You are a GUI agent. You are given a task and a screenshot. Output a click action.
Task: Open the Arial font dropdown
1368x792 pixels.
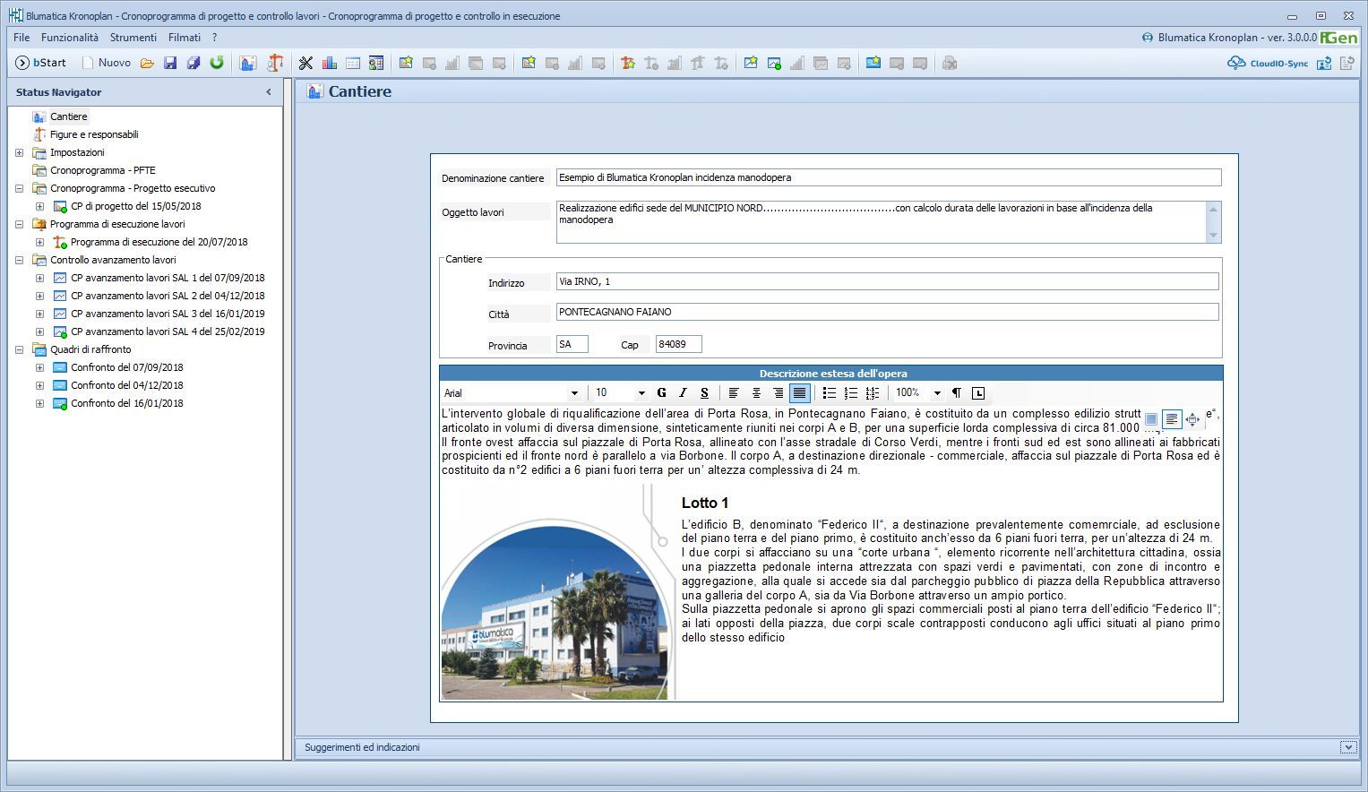(x=574, y=393)
